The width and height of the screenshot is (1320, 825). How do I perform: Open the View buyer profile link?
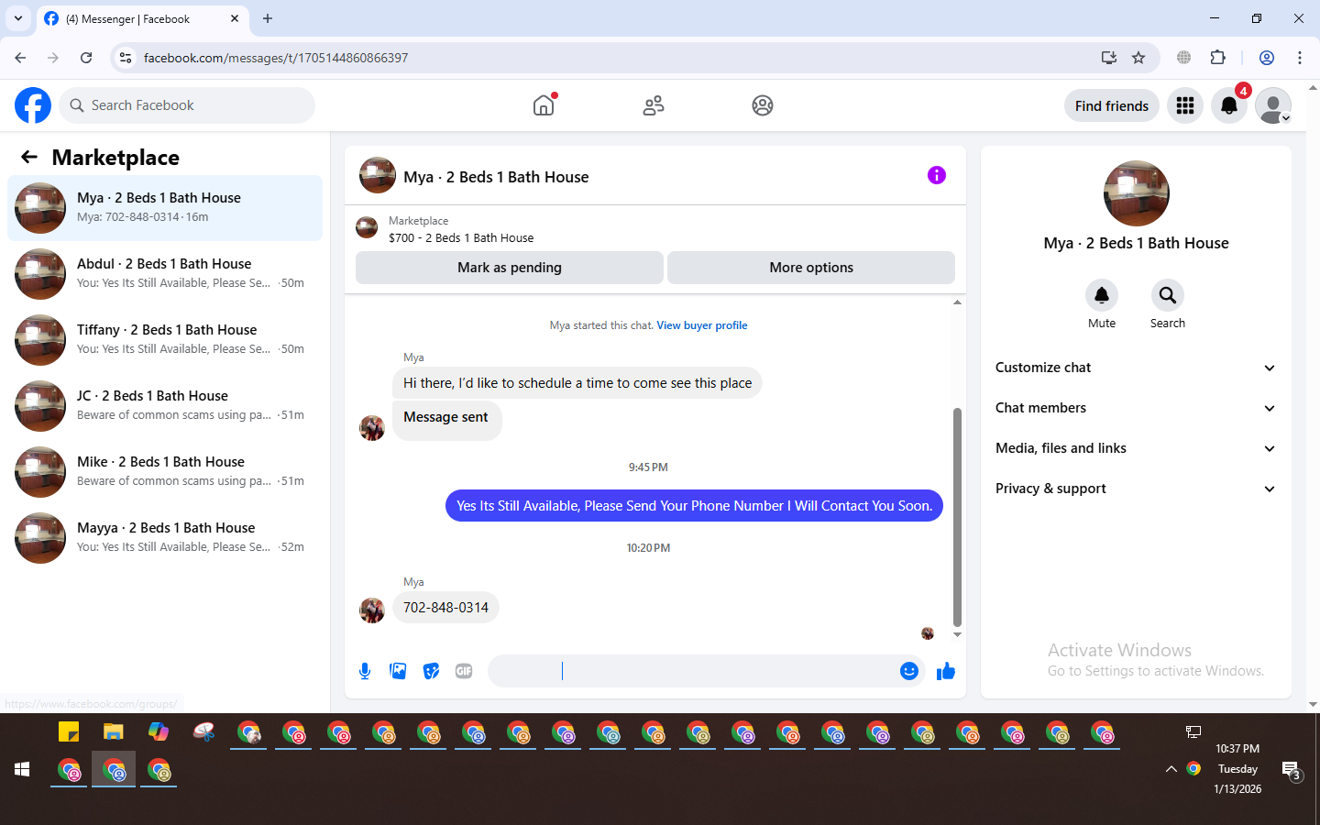click(702, 325)
